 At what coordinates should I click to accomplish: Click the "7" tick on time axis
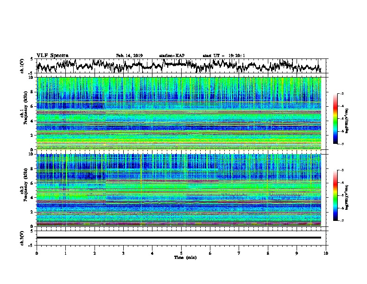pos(239,253)
